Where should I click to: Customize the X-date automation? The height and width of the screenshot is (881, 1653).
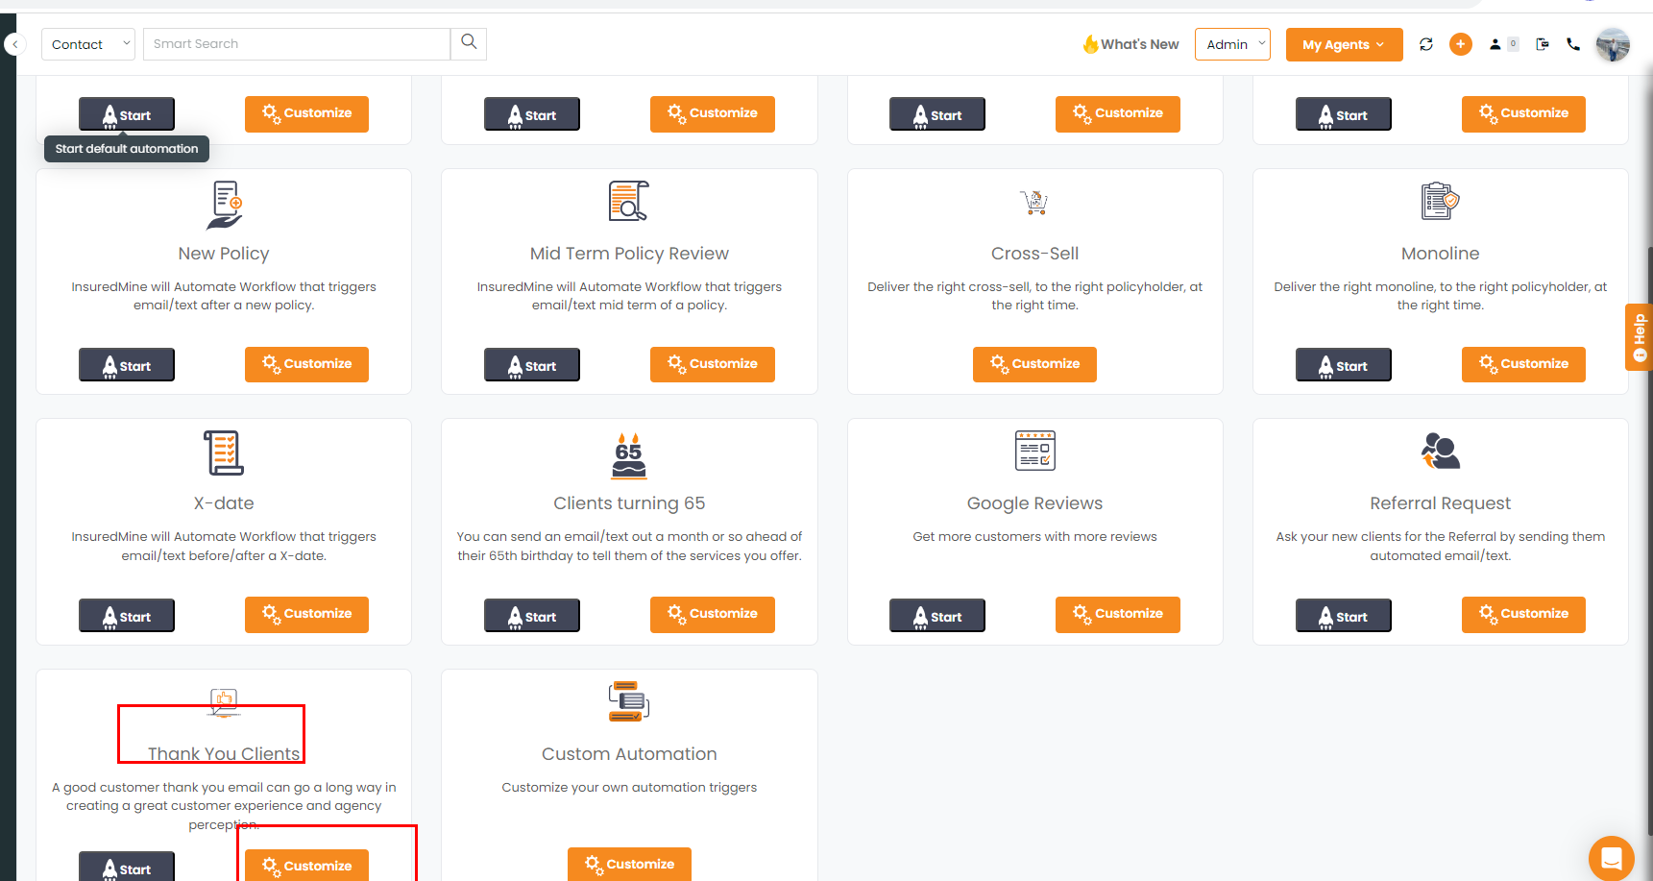(x=306, y=615)
